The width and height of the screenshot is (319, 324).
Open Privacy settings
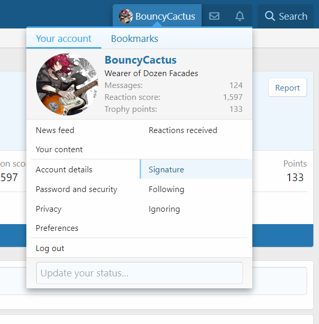point(49,209)
